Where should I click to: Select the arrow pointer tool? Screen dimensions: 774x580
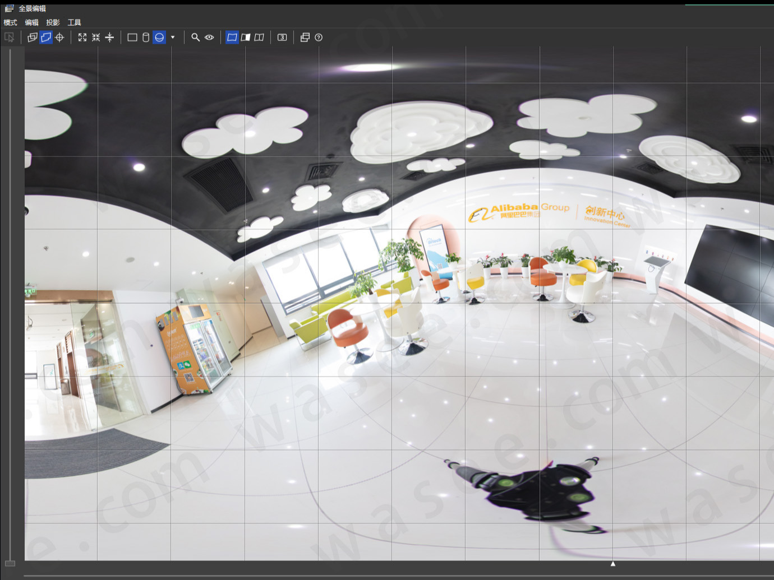click(9, 38)
